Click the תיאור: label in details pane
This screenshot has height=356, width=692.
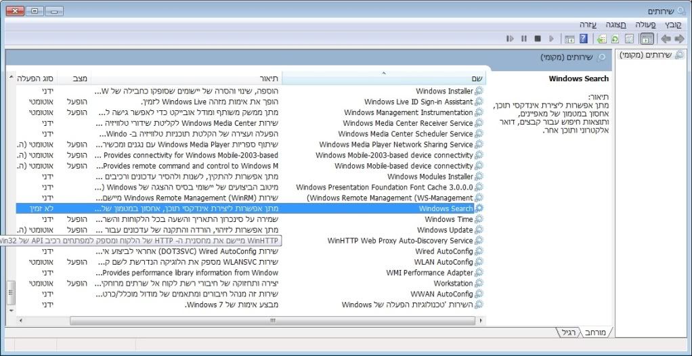pos(599,97)
